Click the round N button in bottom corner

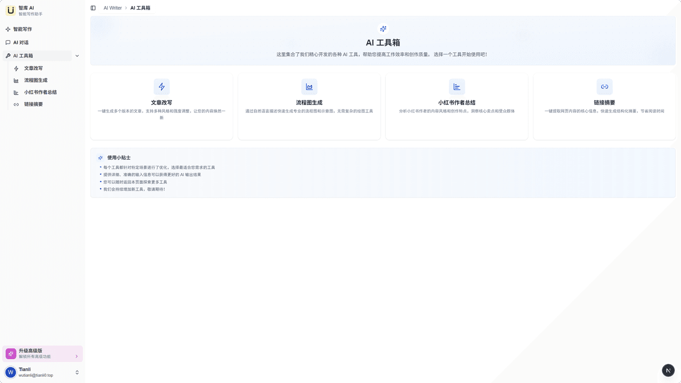[668, 371]
